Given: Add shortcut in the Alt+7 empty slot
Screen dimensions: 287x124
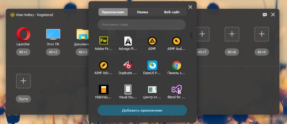Looking at the screenshot, I should [202, 34].
